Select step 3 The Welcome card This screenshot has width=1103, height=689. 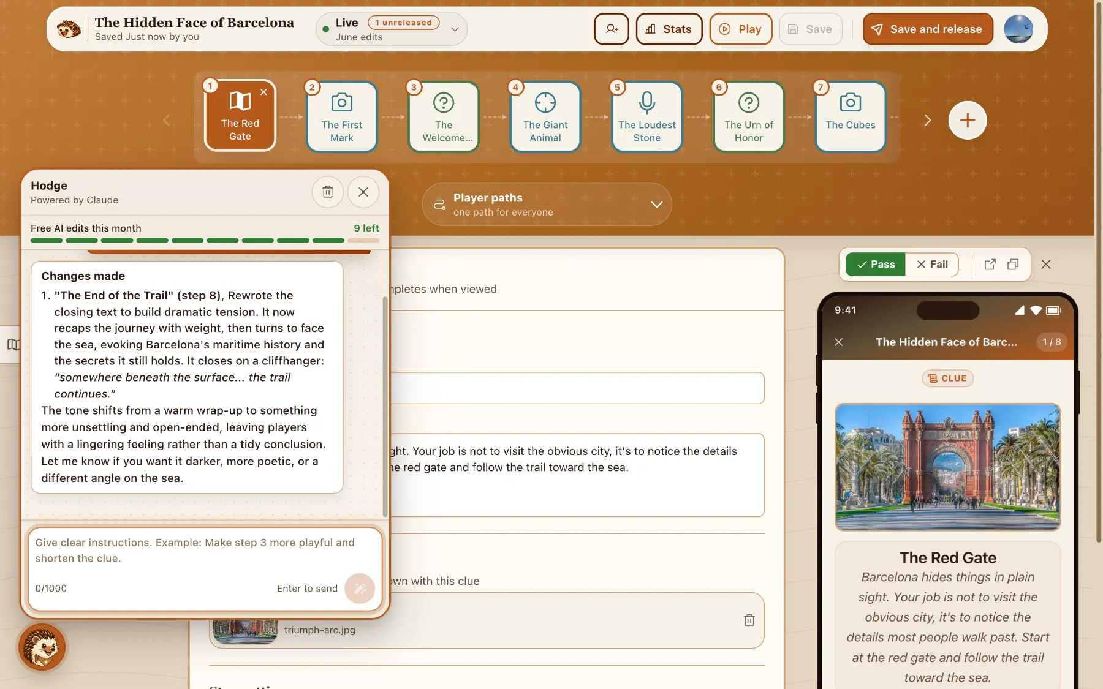[x=444, y=117]
